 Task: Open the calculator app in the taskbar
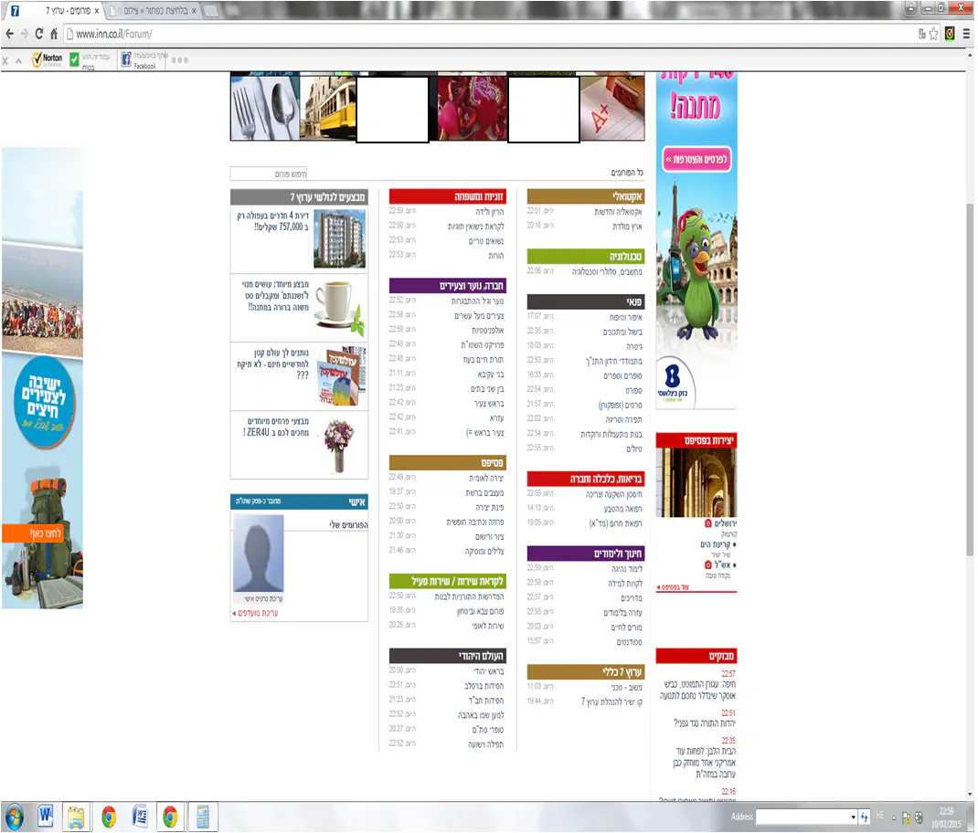202,816
